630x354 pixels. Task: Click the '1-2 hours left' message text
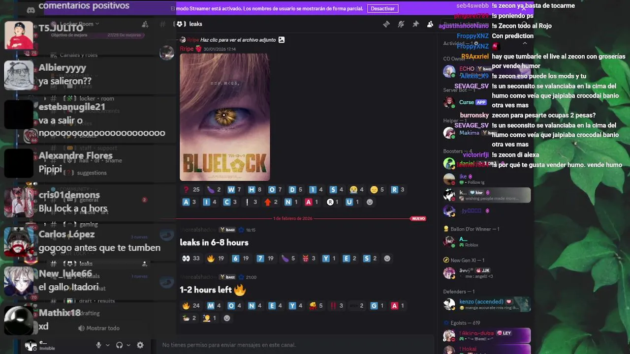coord(206,290)
